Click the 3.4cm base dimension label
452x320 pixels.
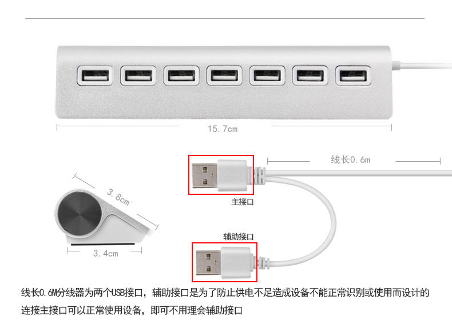[x=105, y=254]
